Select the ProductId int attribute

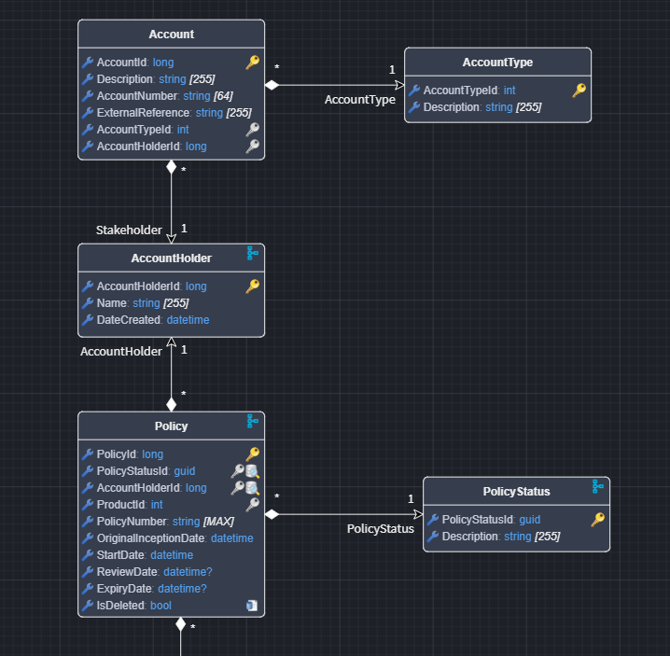coord(130,504)
